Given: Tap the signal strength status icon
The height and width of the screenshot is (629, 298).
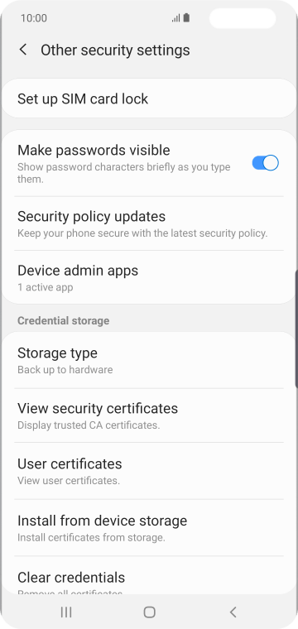Looking at the screenshot, I should (175, 18).
